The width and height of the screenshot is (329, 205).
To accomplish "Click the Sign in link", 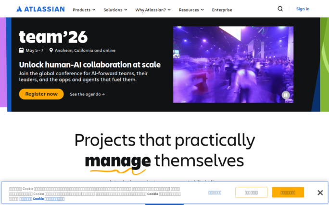I will pyautogui.click(x=303, y=9).
